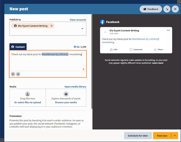Click the Learn more link
This screenshot has height=142, width=181.
(158, 63)
